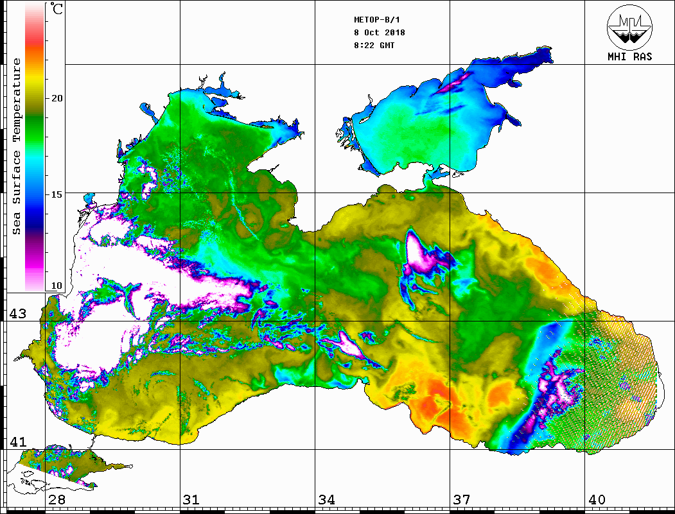Click the 'MHI RAS' caption text
Image resolution: width=675 pixels, height=514 pixels.
[629, 56]
